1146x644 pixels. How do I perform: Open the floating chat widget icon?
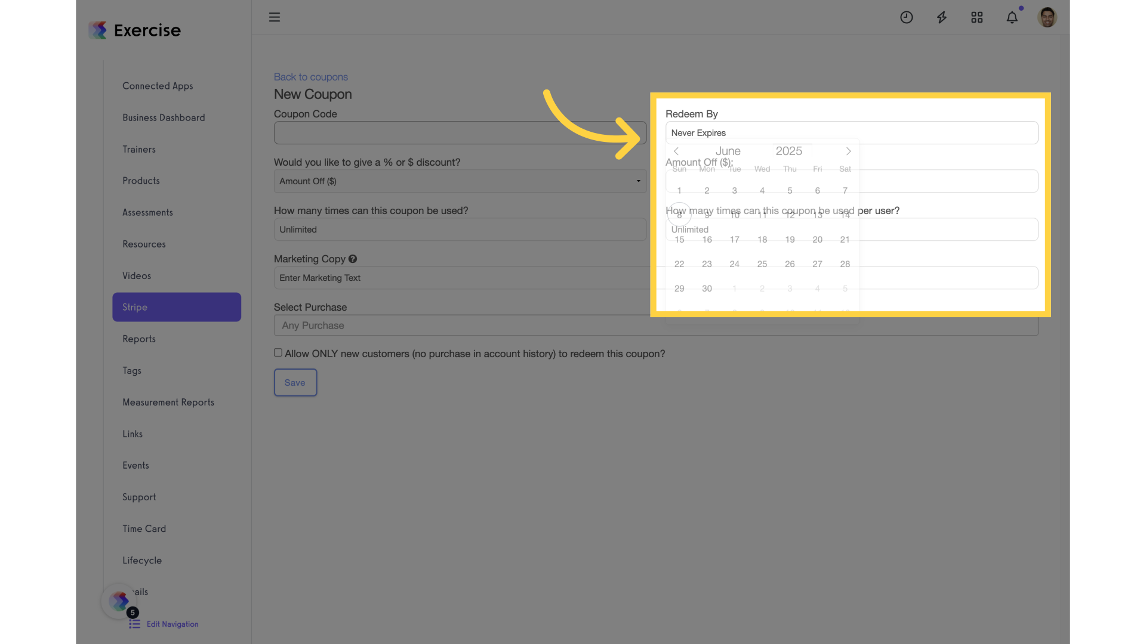[119, 601]
